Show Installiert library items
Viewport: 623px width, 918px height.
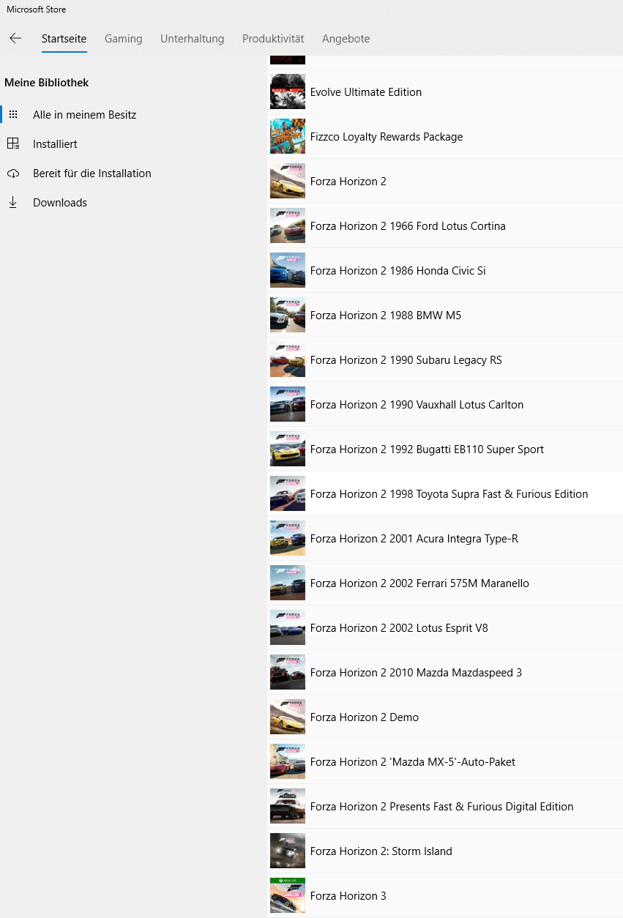(x=55, y=144)
